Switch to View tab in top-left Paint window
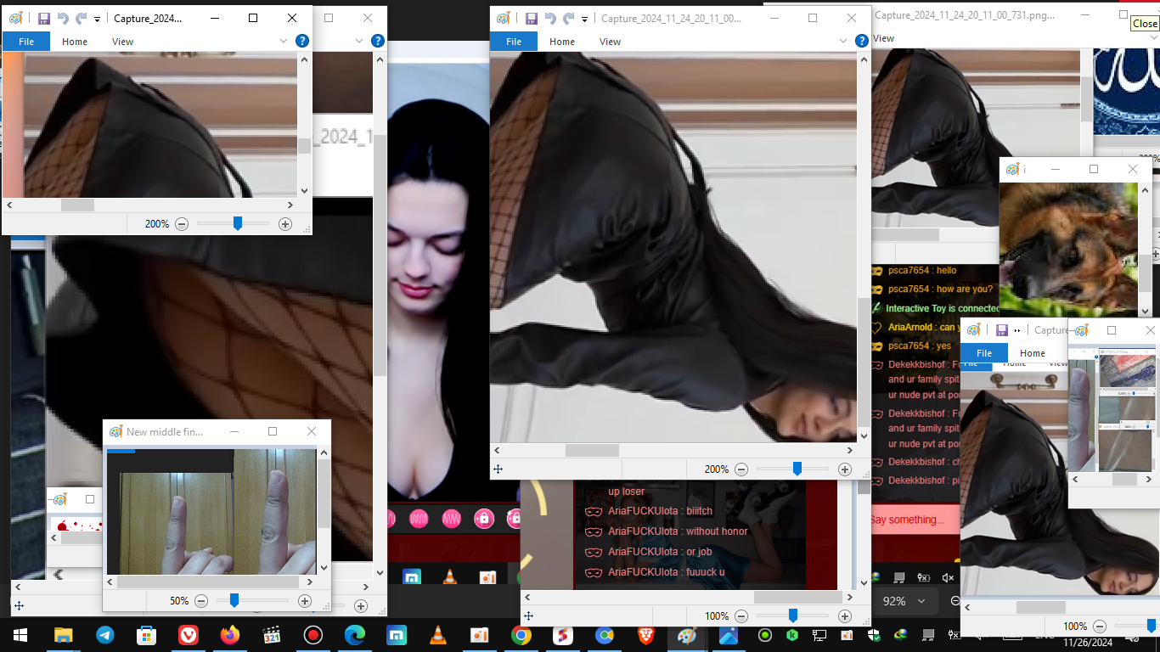This screenshot has width=1160, height=652. pyautogui.click(x=122, y=41)
